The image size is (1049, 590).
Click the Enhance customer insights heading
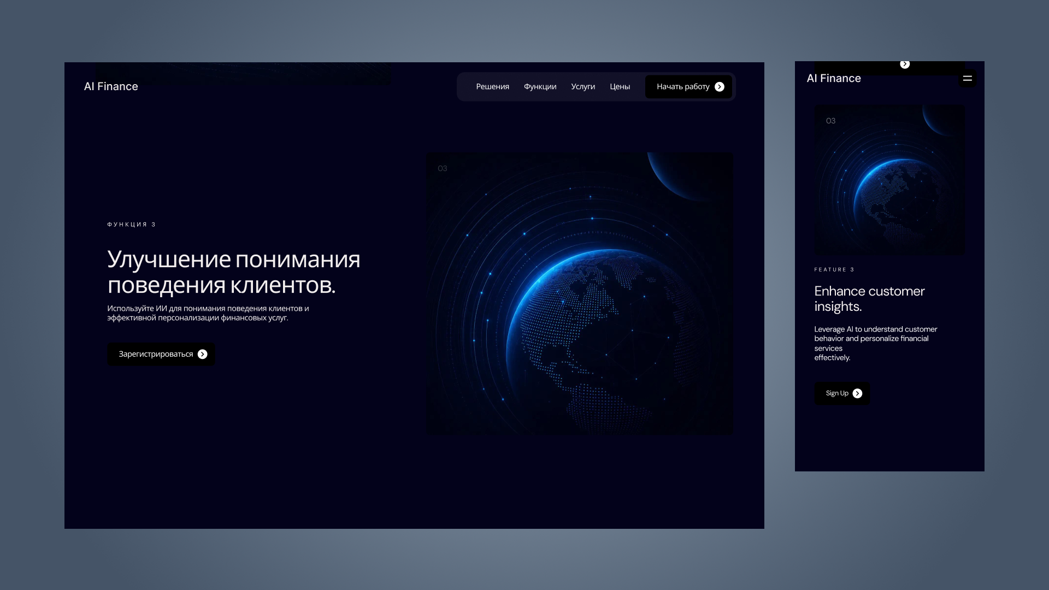(x=869, y=299)
